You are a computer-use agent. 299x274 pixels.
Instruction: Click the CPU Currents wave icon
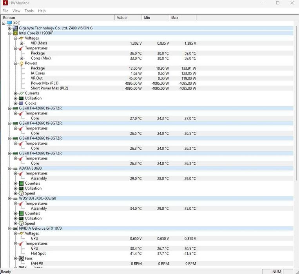pyautogui.click(x=21, y=93)
